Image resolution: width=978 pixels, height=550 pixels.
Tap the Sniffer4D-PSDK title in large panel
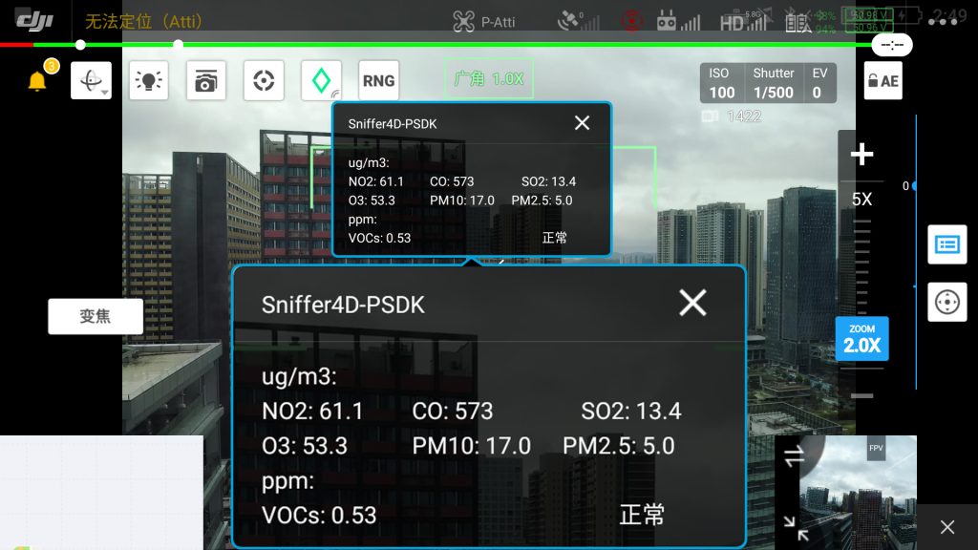(343, 305)
